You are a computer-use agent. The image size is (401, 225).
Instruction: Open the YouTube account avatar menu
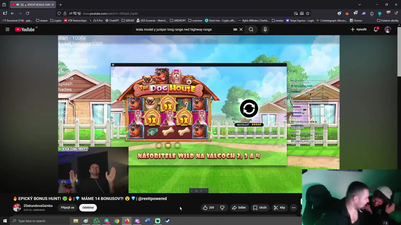pyautogui.click(x=388, y=29)
